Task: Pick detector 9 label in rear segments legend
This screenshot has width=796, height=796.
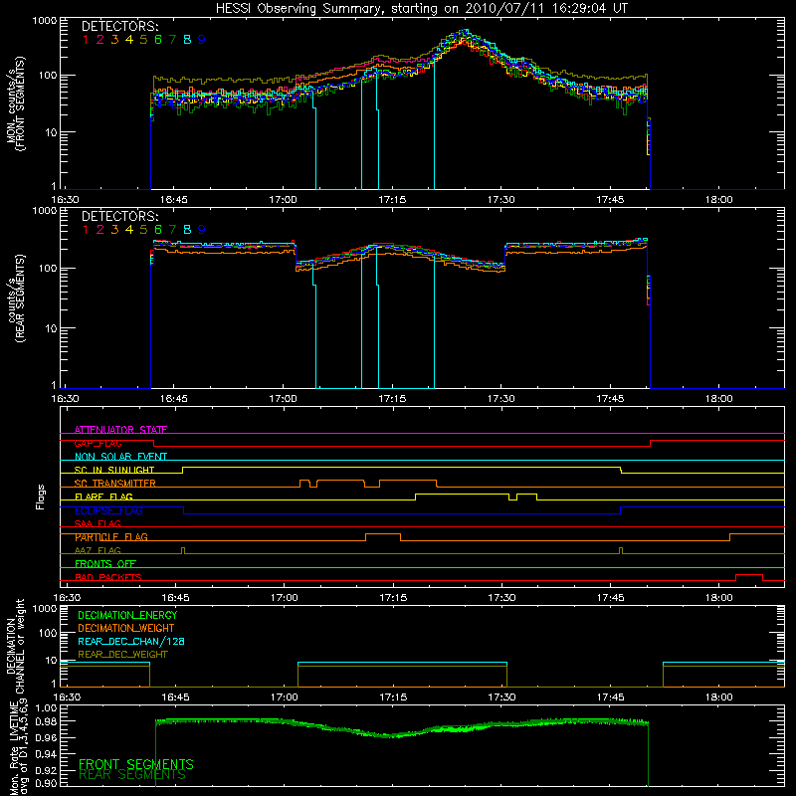Action: 202,230
